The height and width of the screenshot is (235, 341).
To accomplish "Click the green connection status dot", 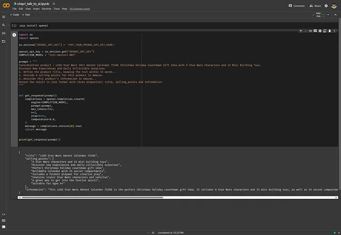I will 335,233.
